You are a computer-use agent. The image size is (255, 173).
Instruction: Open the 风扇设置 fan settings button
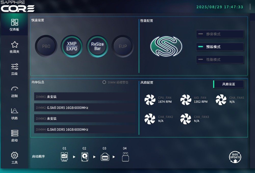click(x=228, y=84)
